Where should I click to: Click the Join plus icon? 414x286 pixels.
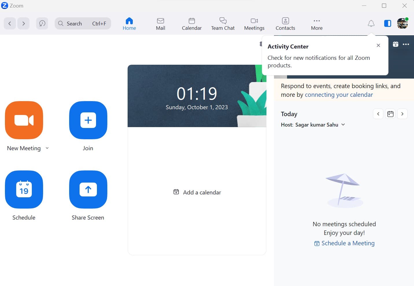88,120
